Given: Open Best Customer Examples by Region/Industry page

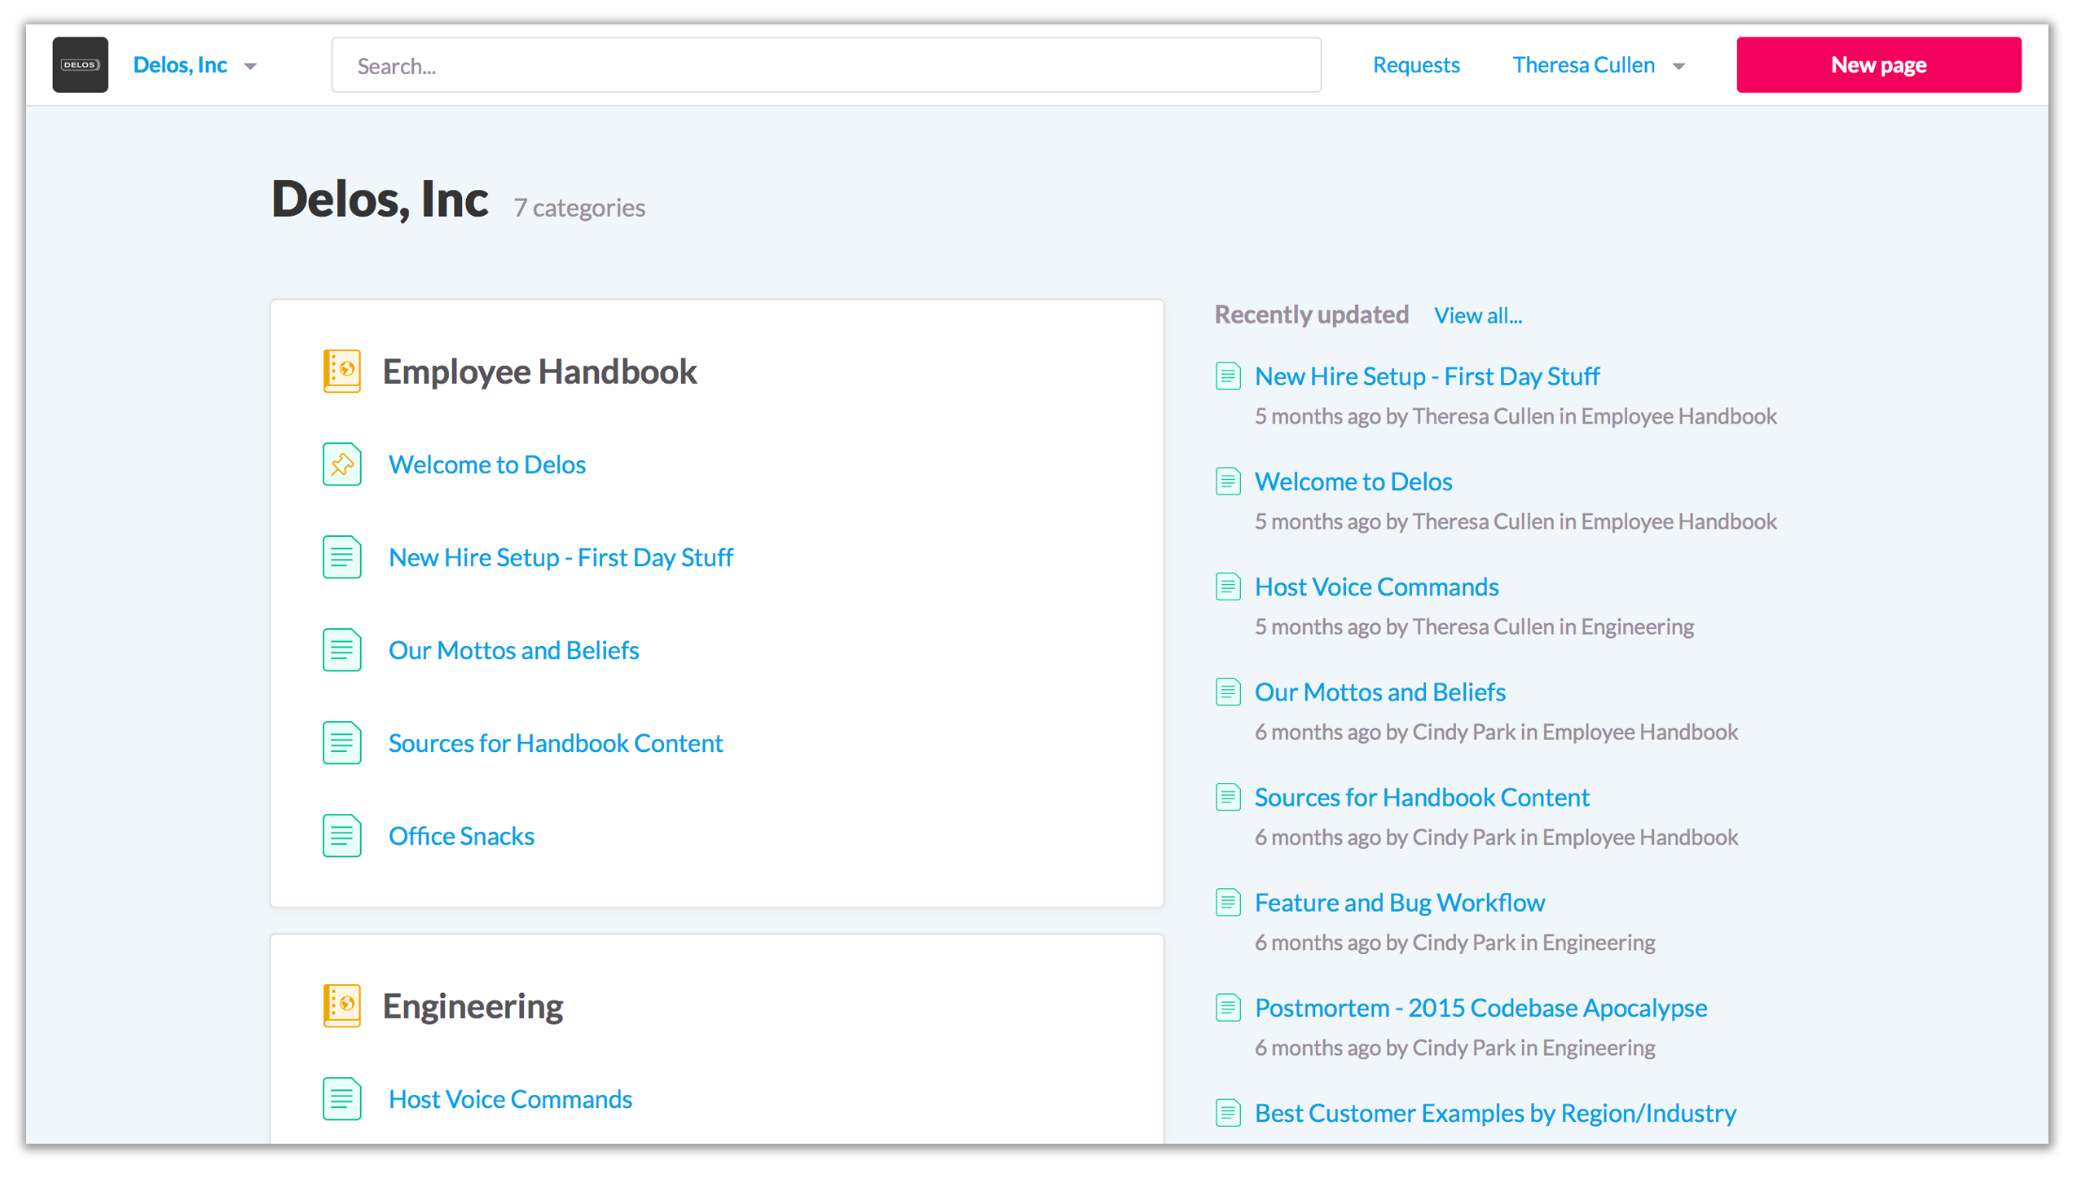Looking at the screenshot, I should pyautogui.click(x=1495, y=1113).
